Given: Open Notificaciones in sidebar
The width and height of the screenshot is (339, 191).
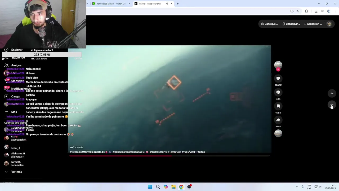Looking at the screenshot, I should (21, 89).
